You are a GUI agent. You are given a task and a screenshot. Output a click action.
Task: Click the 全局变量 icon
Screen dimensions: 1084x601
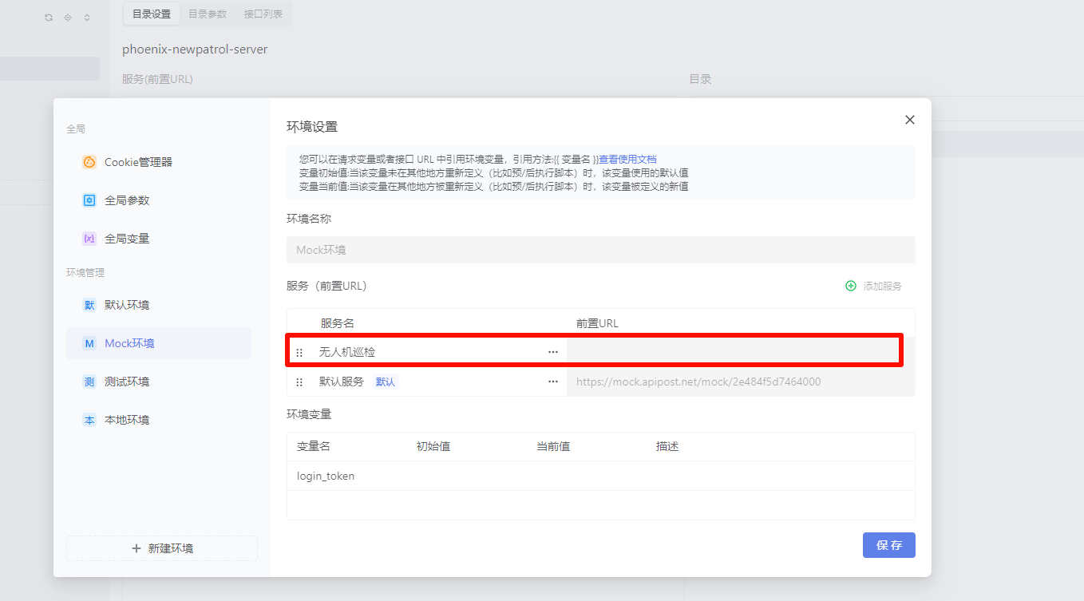[x=89, y=239]
